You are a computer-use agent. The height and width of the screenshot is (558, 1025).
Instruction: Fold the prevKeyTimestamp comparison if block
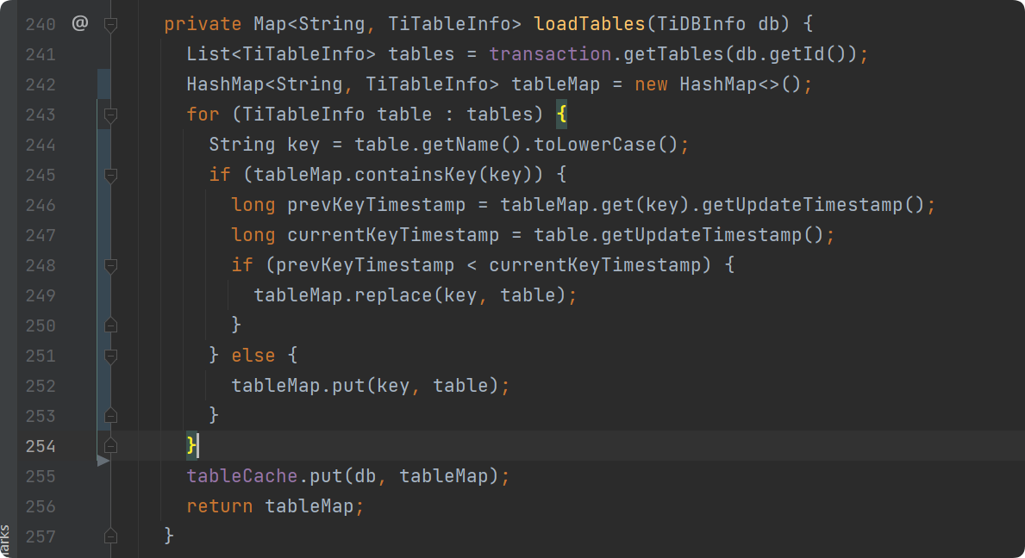click(x=110, y=265)
